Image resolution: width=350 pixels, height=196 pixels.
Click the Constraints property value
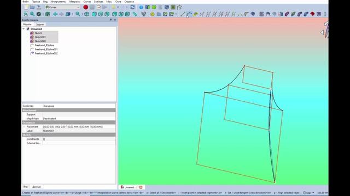coord(79,139)
